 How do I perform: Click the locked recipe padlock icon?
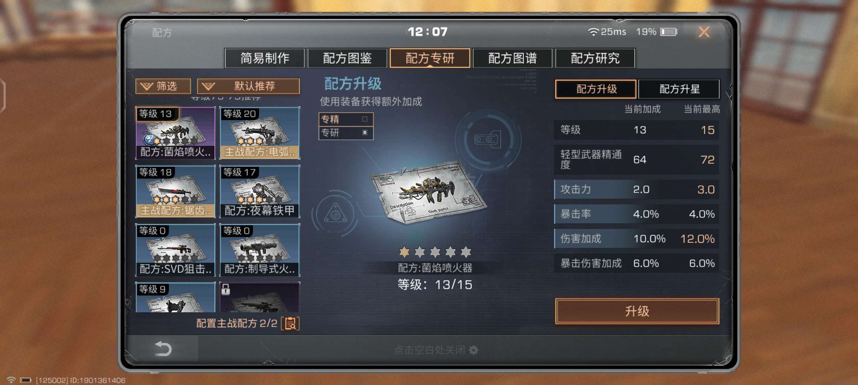tap(226, 289)
